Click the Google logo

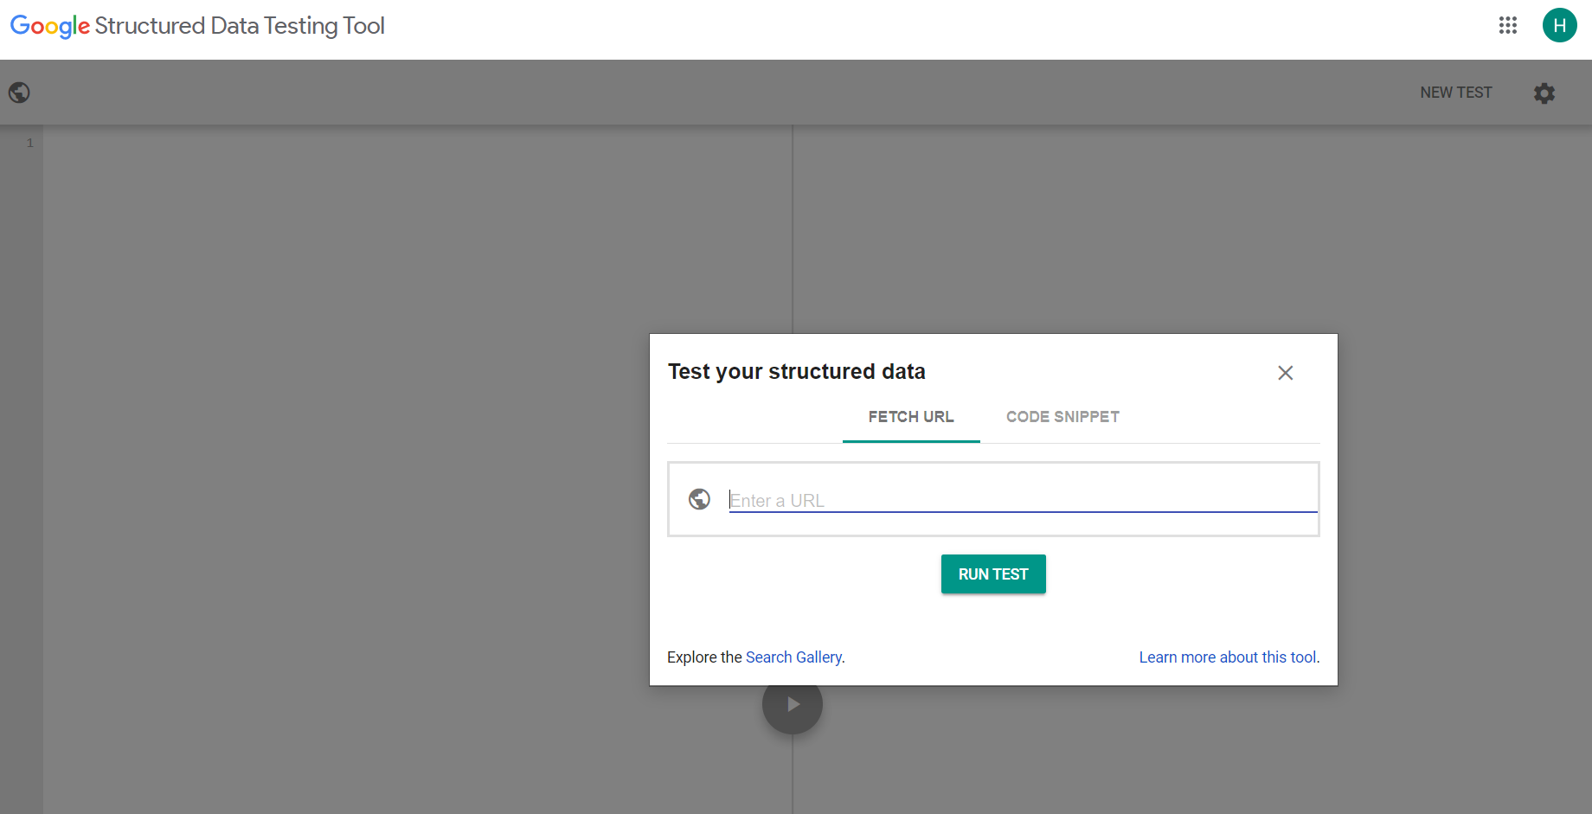click(x=49, y=26)
